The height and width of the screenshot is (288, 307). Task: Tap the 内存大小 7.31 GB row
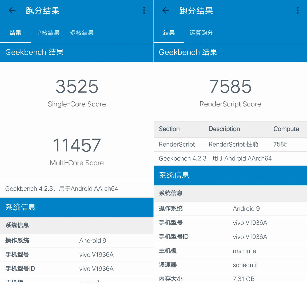pyautogui.click(x=230, y=278)
